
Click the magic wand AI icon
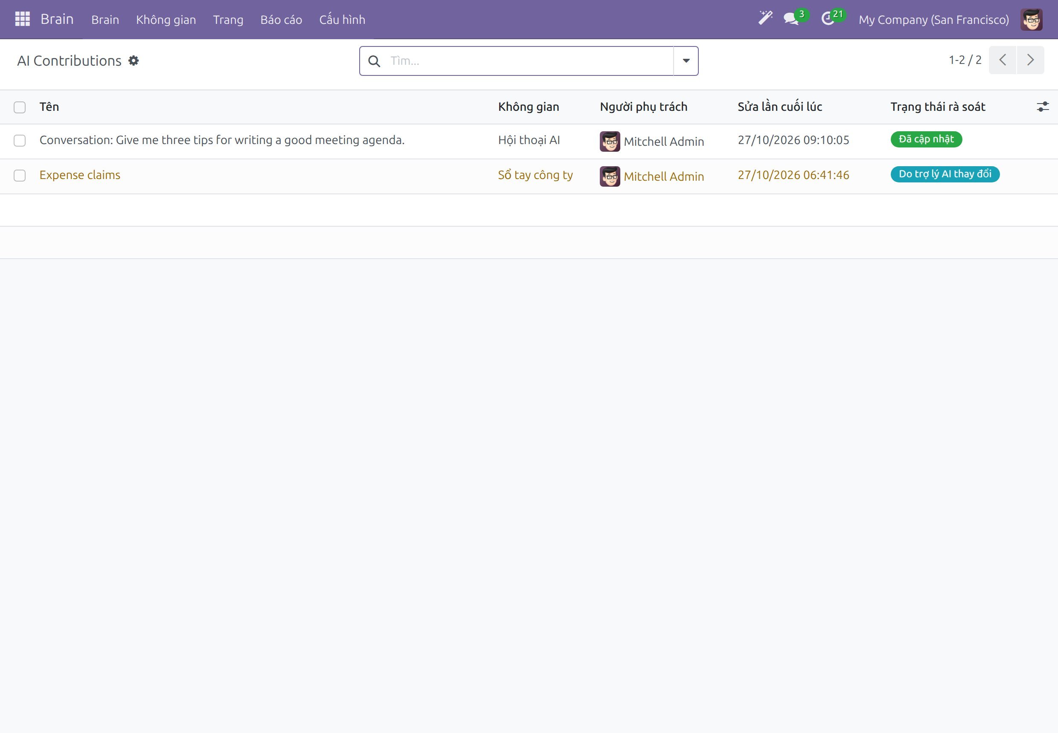pos(765,18)
